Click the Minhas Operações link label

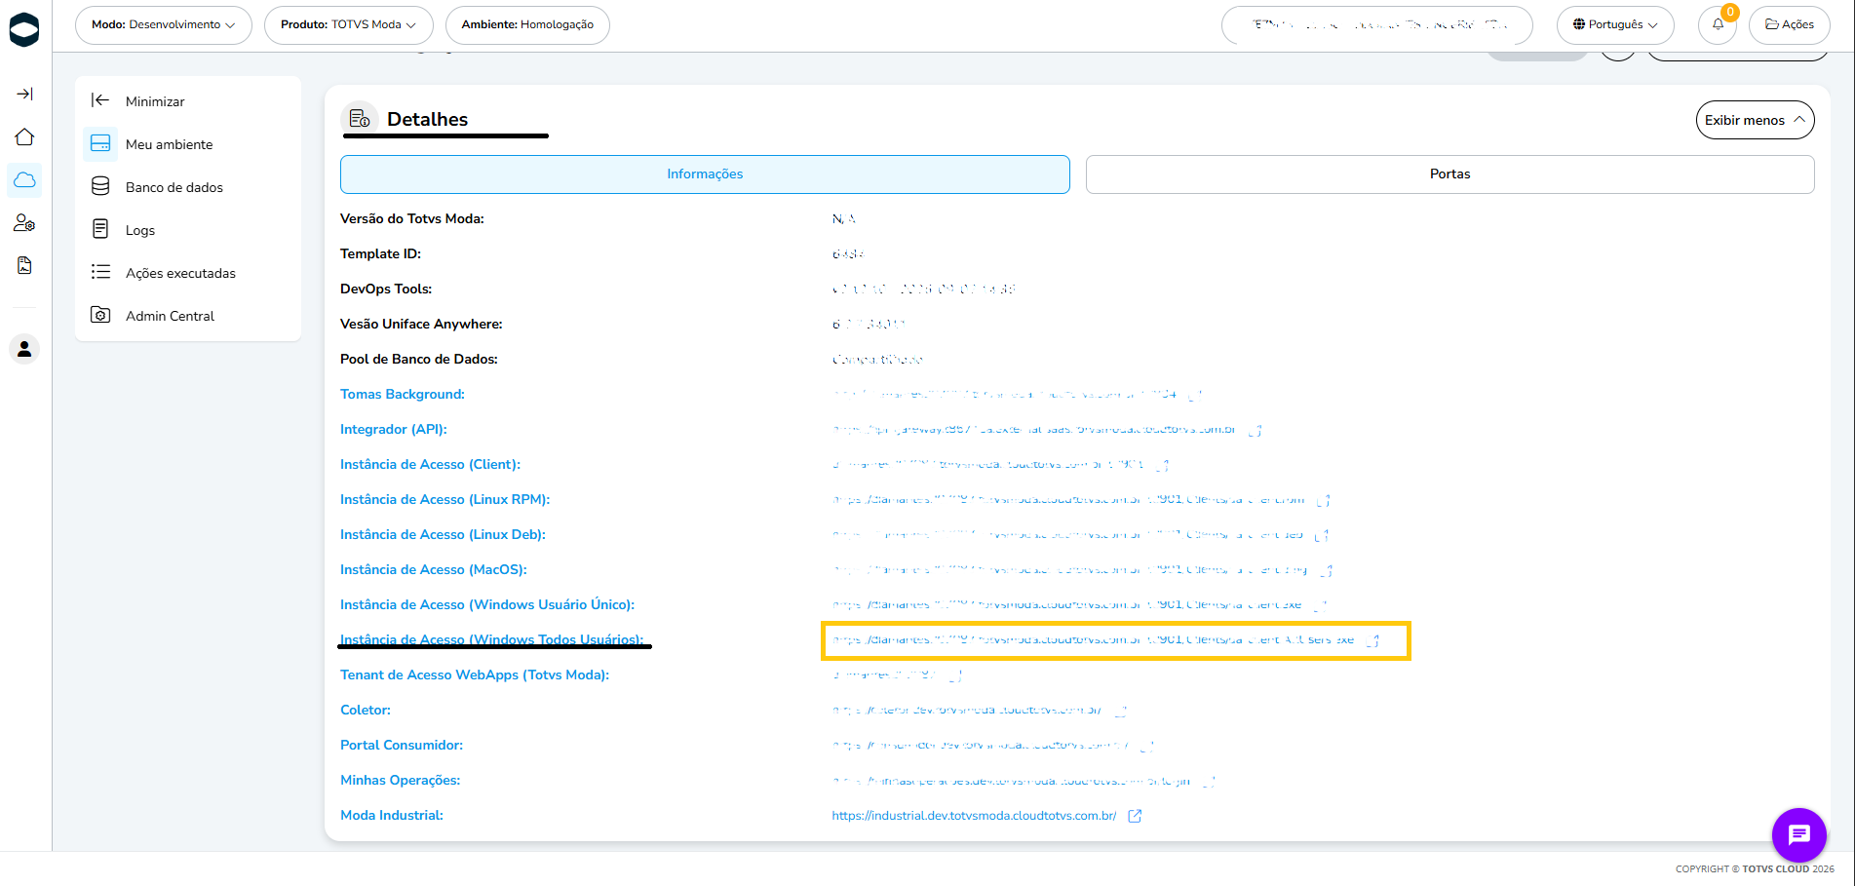coord(401,780)
